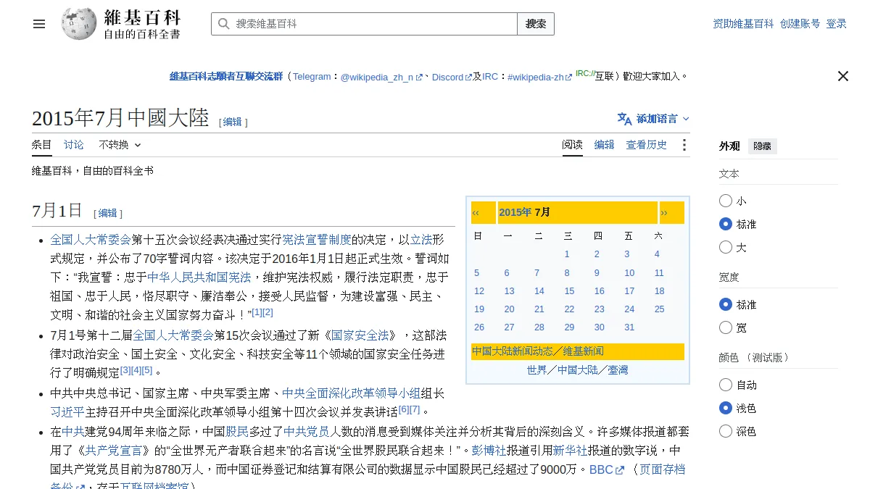Expand the 添加语言 languages dropdown
This screenshot has height=489, width=870.
(x=653, y=119)
